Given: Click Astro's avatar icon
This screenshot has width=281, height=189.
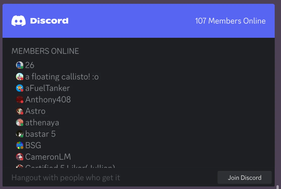Looking at the screenshot, I should click(20, 111).
